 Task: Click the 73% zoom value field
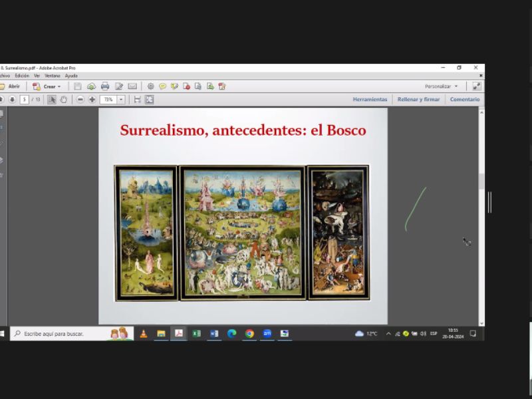coord(108,99)
